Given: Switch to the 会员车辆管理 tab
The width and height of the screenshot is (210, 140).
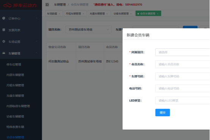Looking at the screenshot, I should [148, 14].
